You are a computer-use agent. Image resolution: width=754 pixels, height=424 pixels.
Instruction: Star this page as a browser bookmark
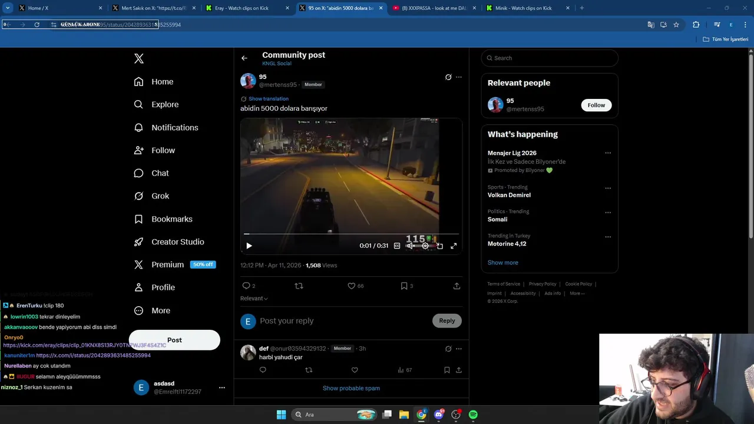pyautogui.click(x=676, y=25)
